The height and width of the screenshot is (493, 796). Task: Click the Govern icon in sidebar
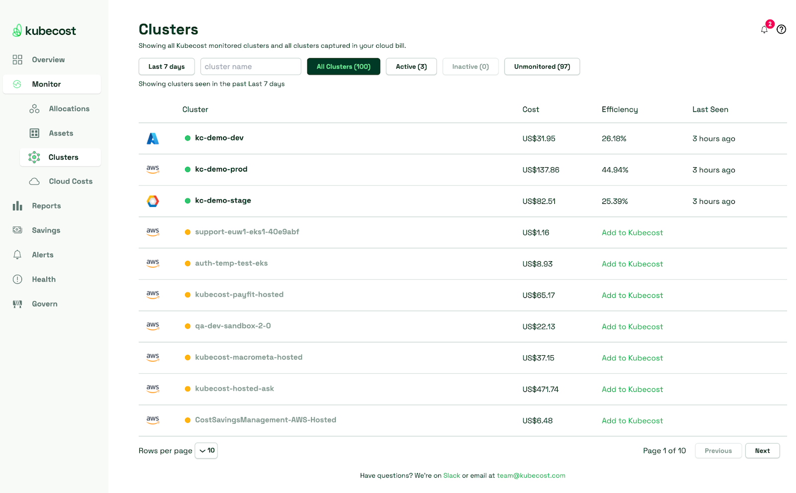pyautogui.click(x=17, y=304)
